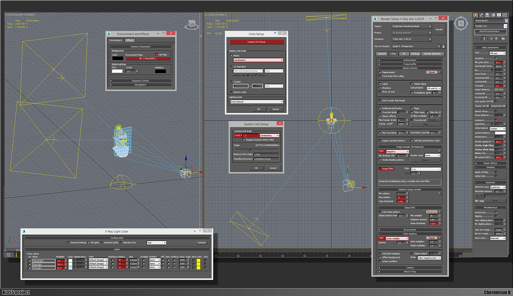Enable Don't render final image checkbox
This screenshot has width=513, height=296.
click(x=380, y=101)
